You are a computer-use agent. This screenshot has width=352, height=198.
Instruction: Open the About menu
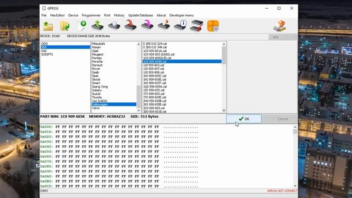coord(161,15)
